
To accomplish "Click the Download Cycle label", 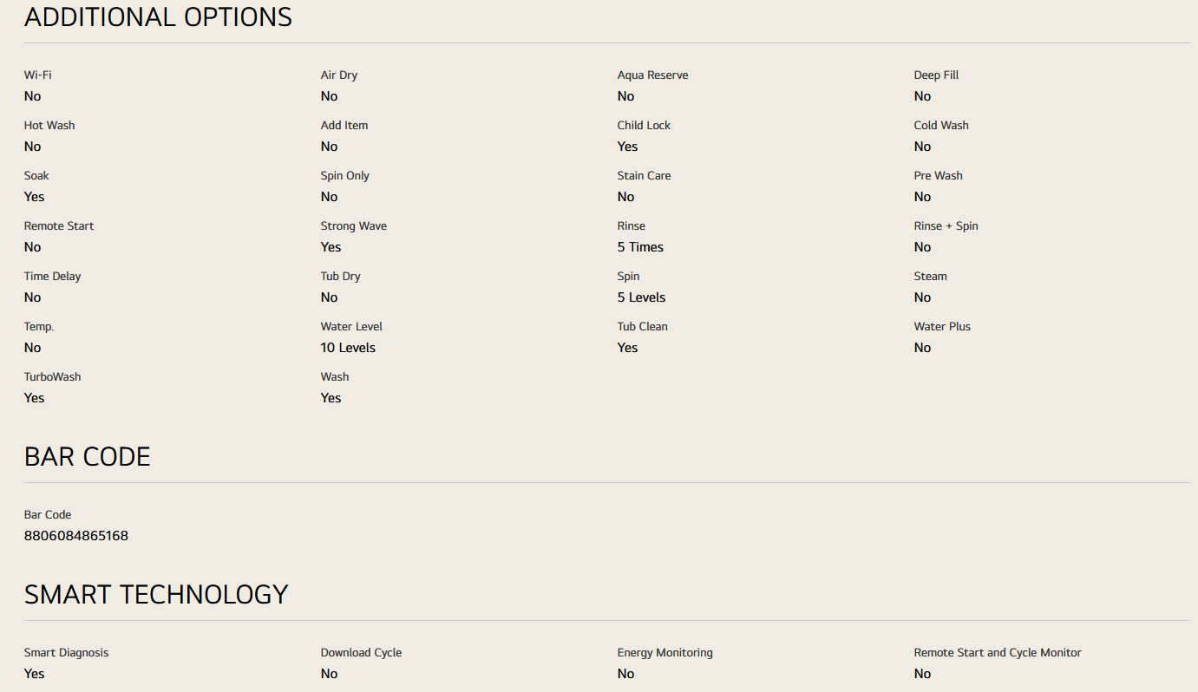I will click(361, 653).
